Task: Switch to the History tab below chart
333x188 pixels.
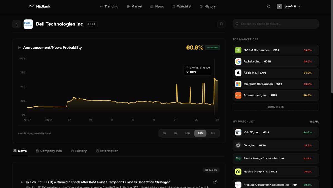Action: [79, 151]
